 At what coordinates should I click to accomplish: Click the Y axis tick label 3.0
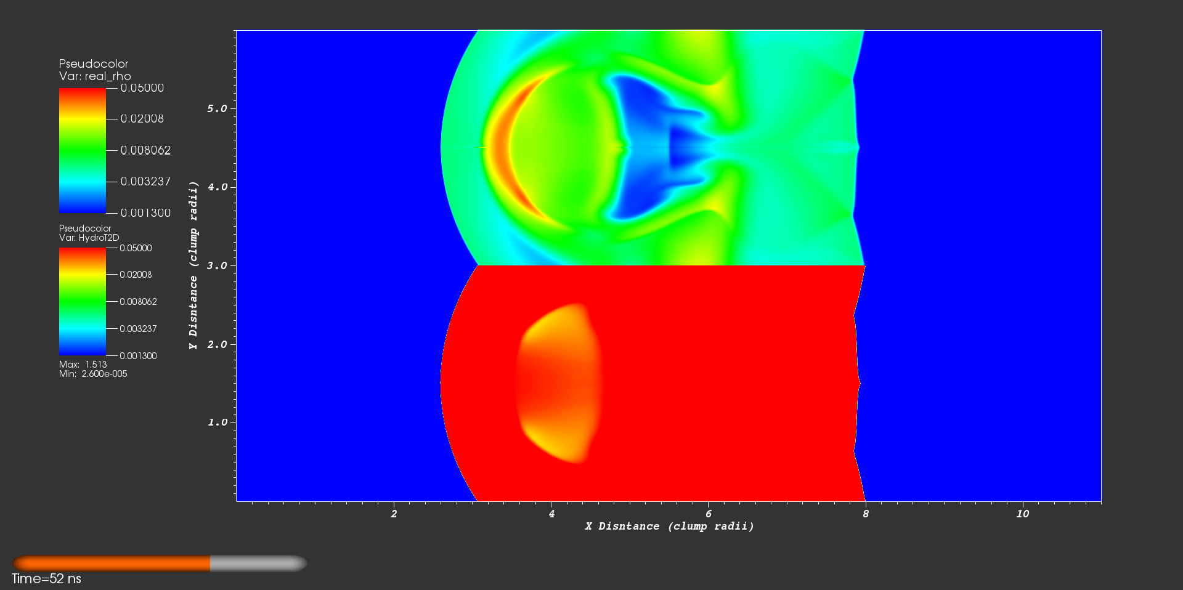click(x=217, y=265)
